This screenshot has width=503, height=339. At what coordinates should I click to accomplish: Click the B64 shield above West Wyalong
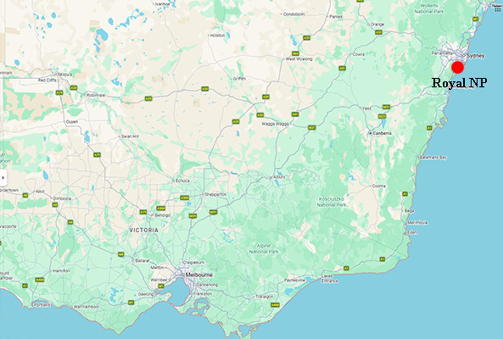click(x=295, y=53)
